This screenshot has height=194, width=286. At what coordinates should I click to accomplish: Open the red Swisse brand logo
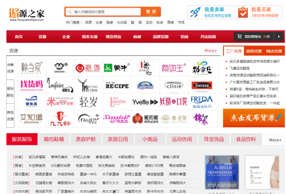tap(202, 85)
